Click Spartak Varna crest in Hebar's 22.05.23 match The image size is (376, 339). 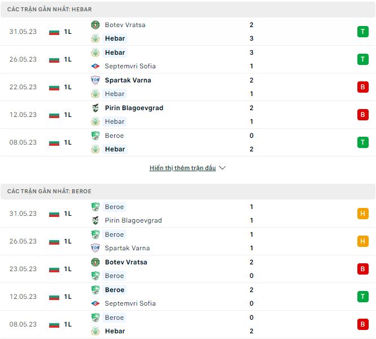(x=95, y=80)
